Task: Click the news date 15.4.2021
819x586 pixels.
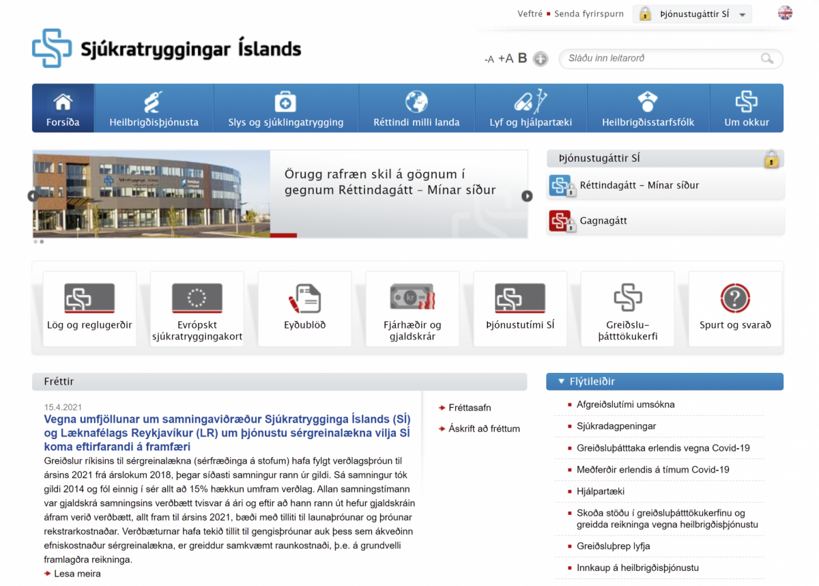Action: [x=63, y=407]
